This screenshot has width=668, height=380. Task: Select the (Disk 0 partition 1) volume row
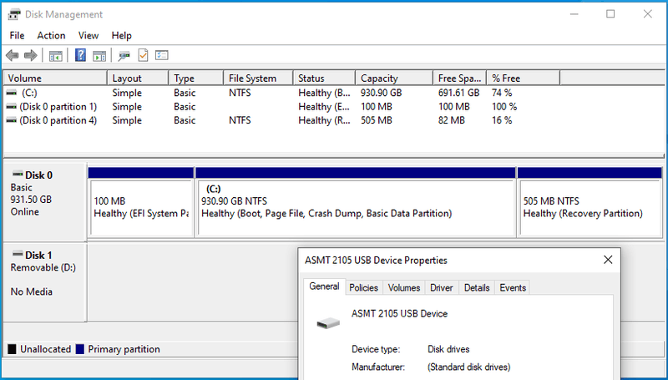tap(281, 107)
